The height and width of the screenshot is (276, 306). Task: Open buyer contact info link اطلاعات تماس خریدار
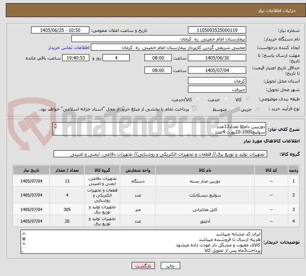pos(69,47)
